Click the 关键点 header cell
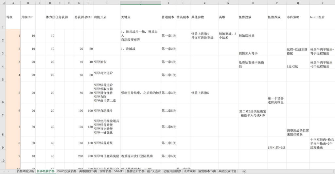The height and width of the screenshot is (174, 335). 141,17
